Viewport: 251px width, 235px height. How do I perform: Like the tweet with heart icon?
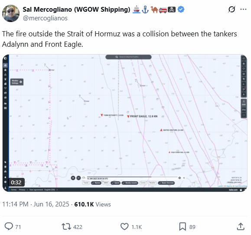(124, 227)
